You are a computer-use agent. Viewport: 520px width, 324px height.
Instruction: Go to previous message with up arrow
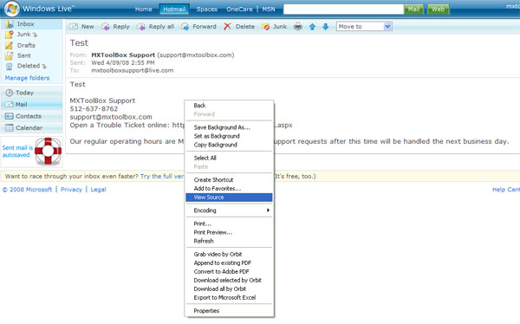tap(312, 27)
